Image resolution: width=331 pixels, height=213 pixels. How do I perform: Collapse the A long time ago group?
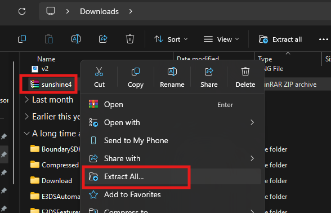26,134
